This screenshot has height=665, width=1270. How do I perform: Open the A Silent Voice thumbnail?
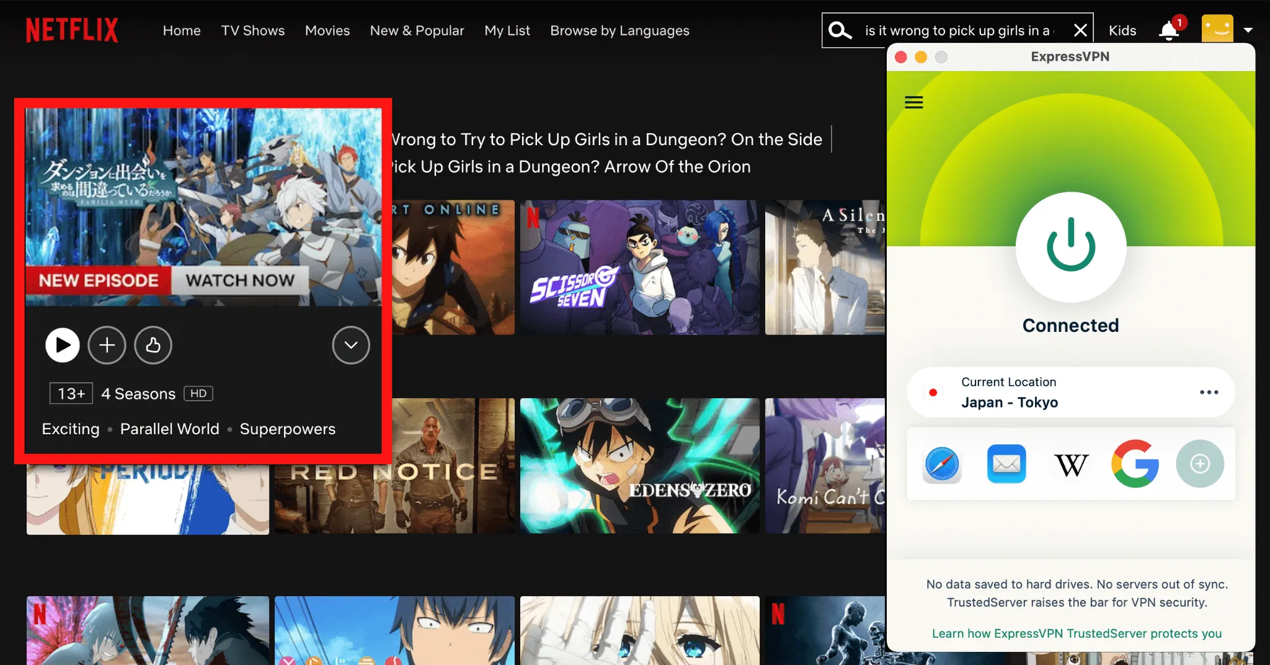click(825, 267)
